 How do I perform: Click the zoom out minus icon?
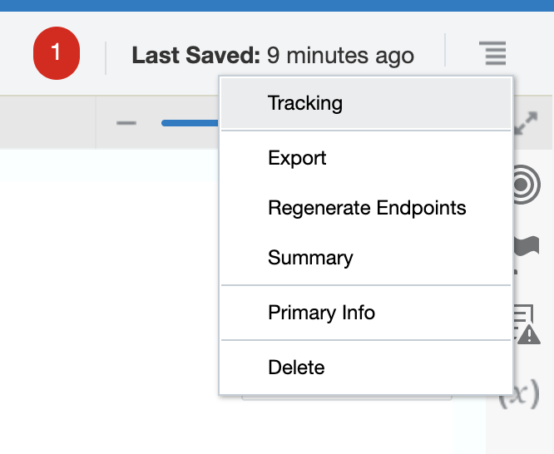tap(126, 123)
